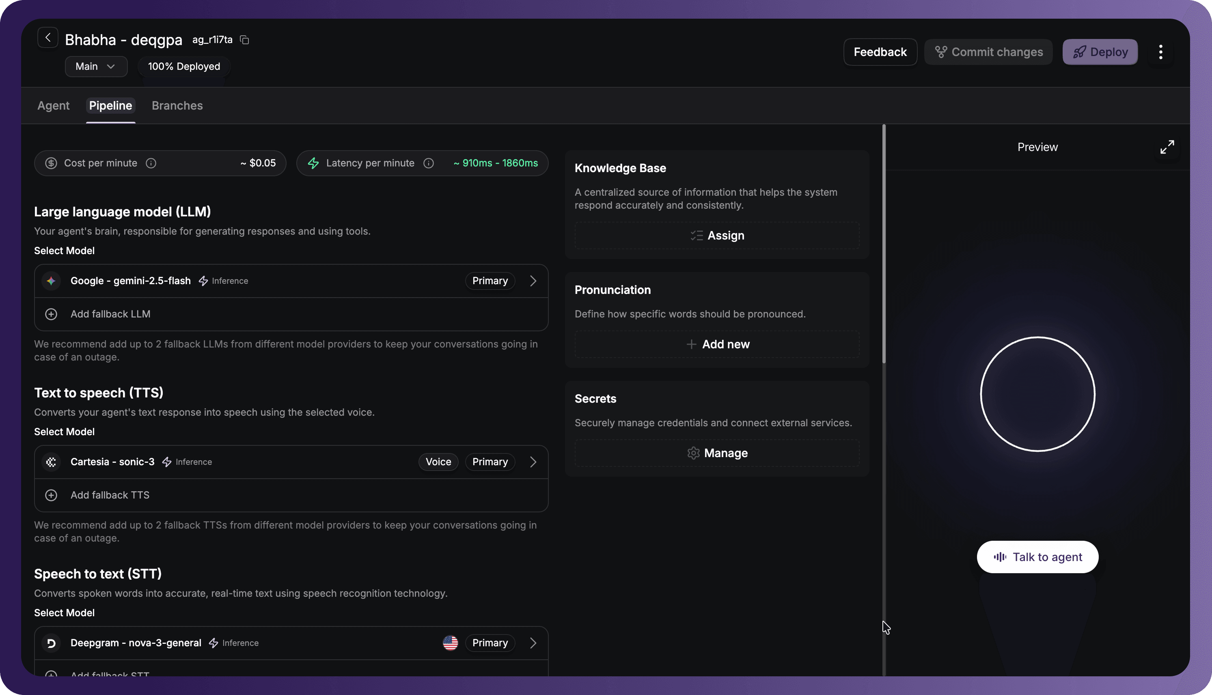Image resolution: width=1212 pixels, height=695 pixels.
Task: Expand the Preview panel to fullscreen
Action: 1167,147
